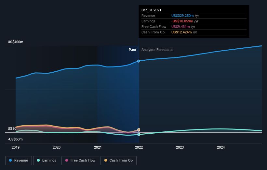Click the Cash From Op label in tooltip

coord(153,32)
